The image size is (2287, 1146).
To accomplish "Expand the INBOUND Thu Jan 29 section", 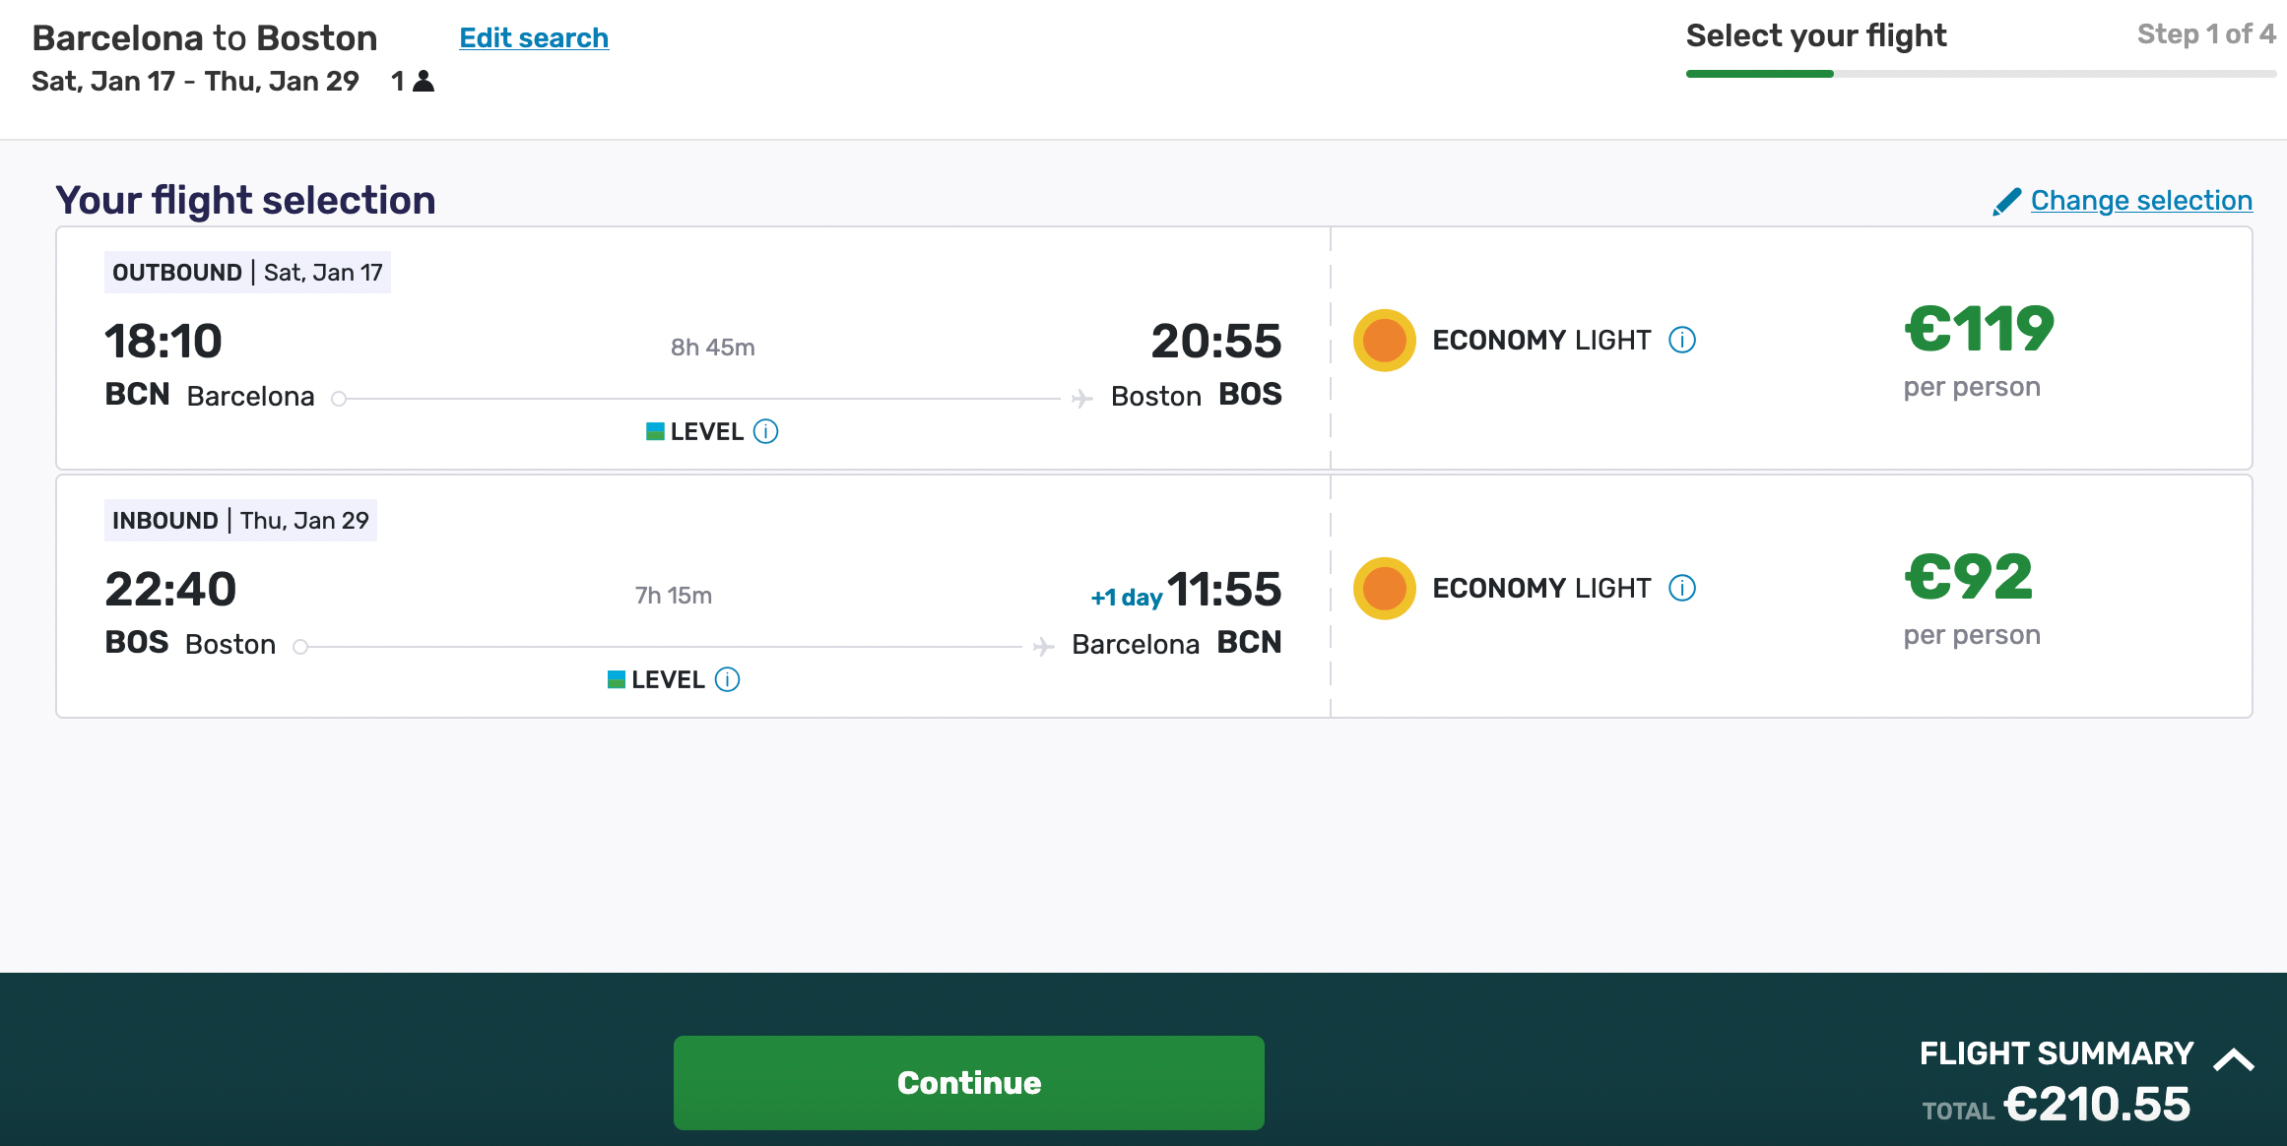I will [240, 520].
